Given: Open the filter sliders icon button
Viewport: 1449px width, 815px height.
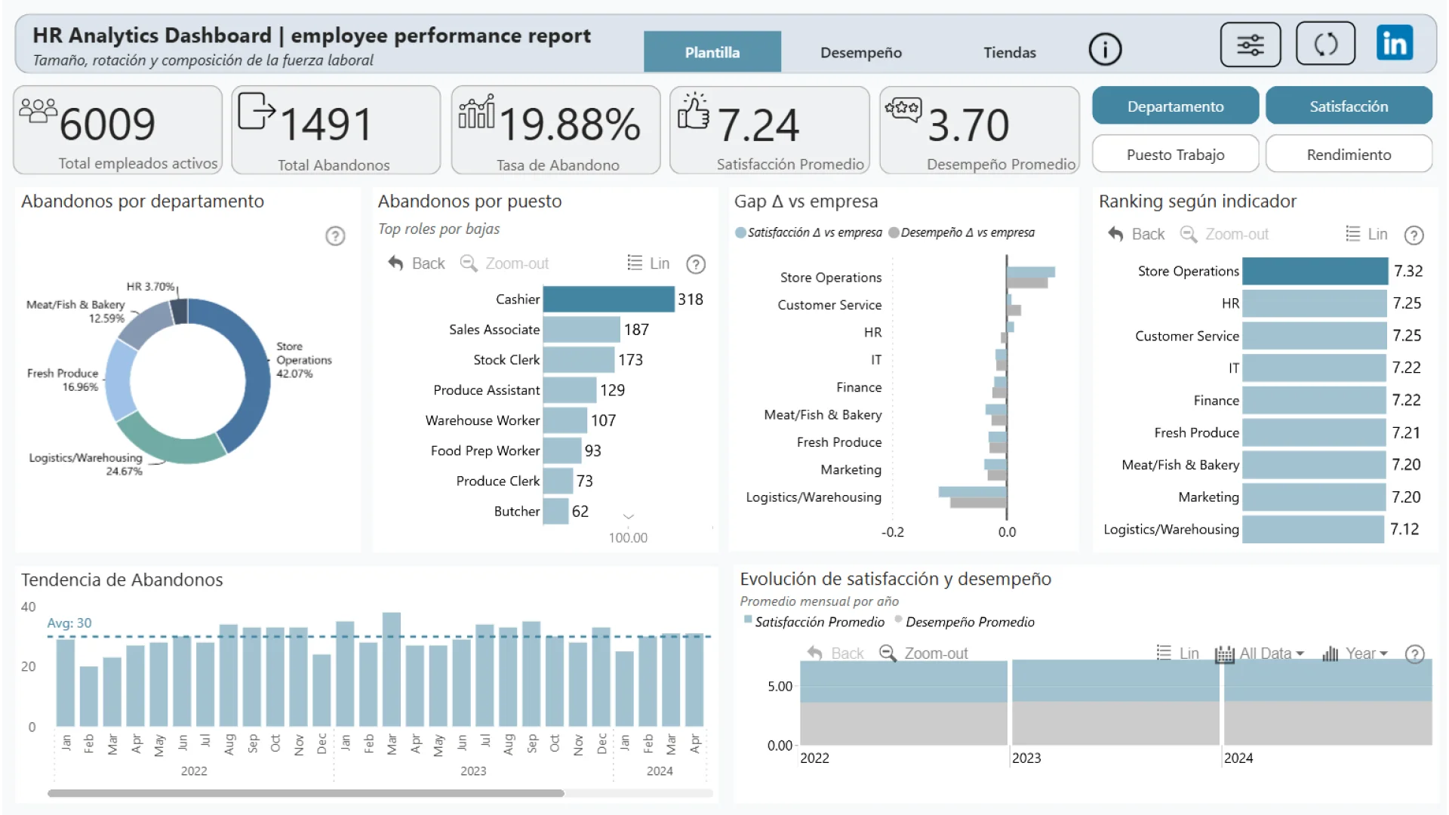Looking at the screenshot, I should [x=1250, y=45].
